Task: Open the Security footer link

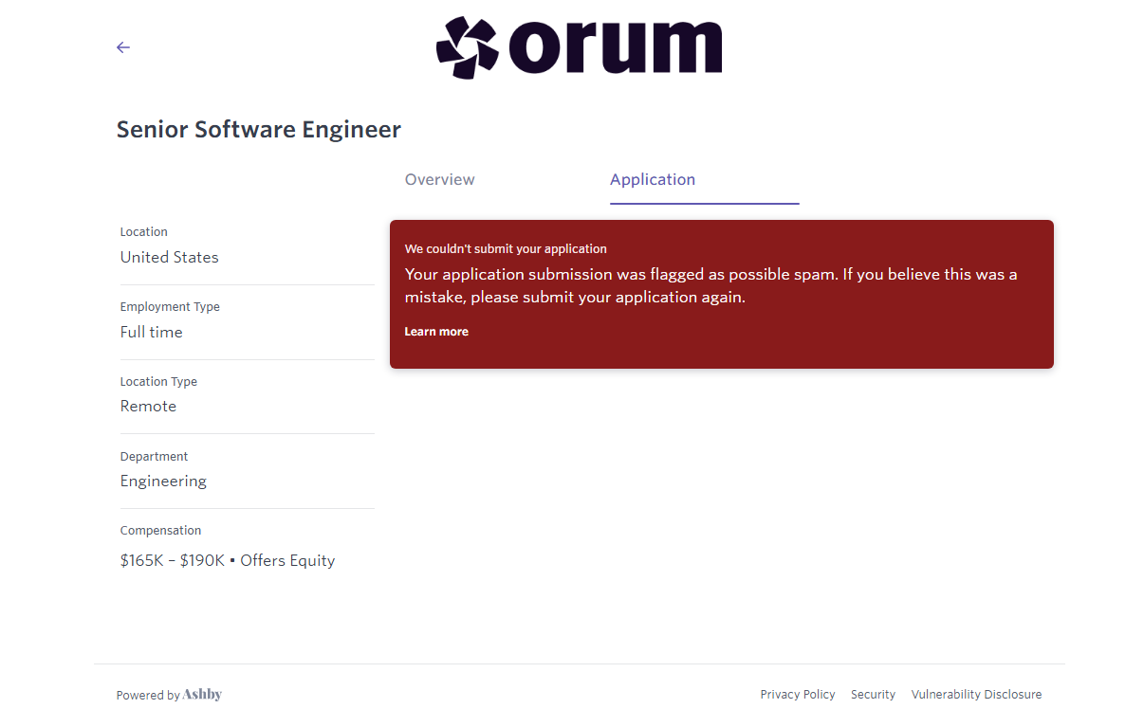Action: coord(873,695)
